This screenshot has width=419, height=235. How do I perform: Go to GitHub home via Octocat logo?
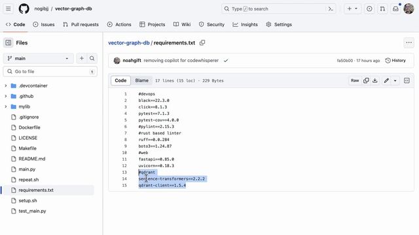(x=24, y=8)
